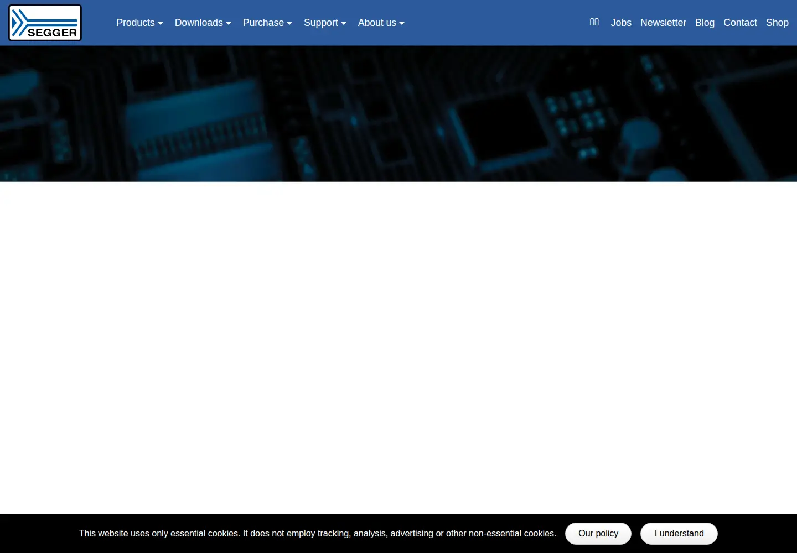Accept cookies with I understand
Viewport: 797px width, 553px height.
[x=679, y=534]
